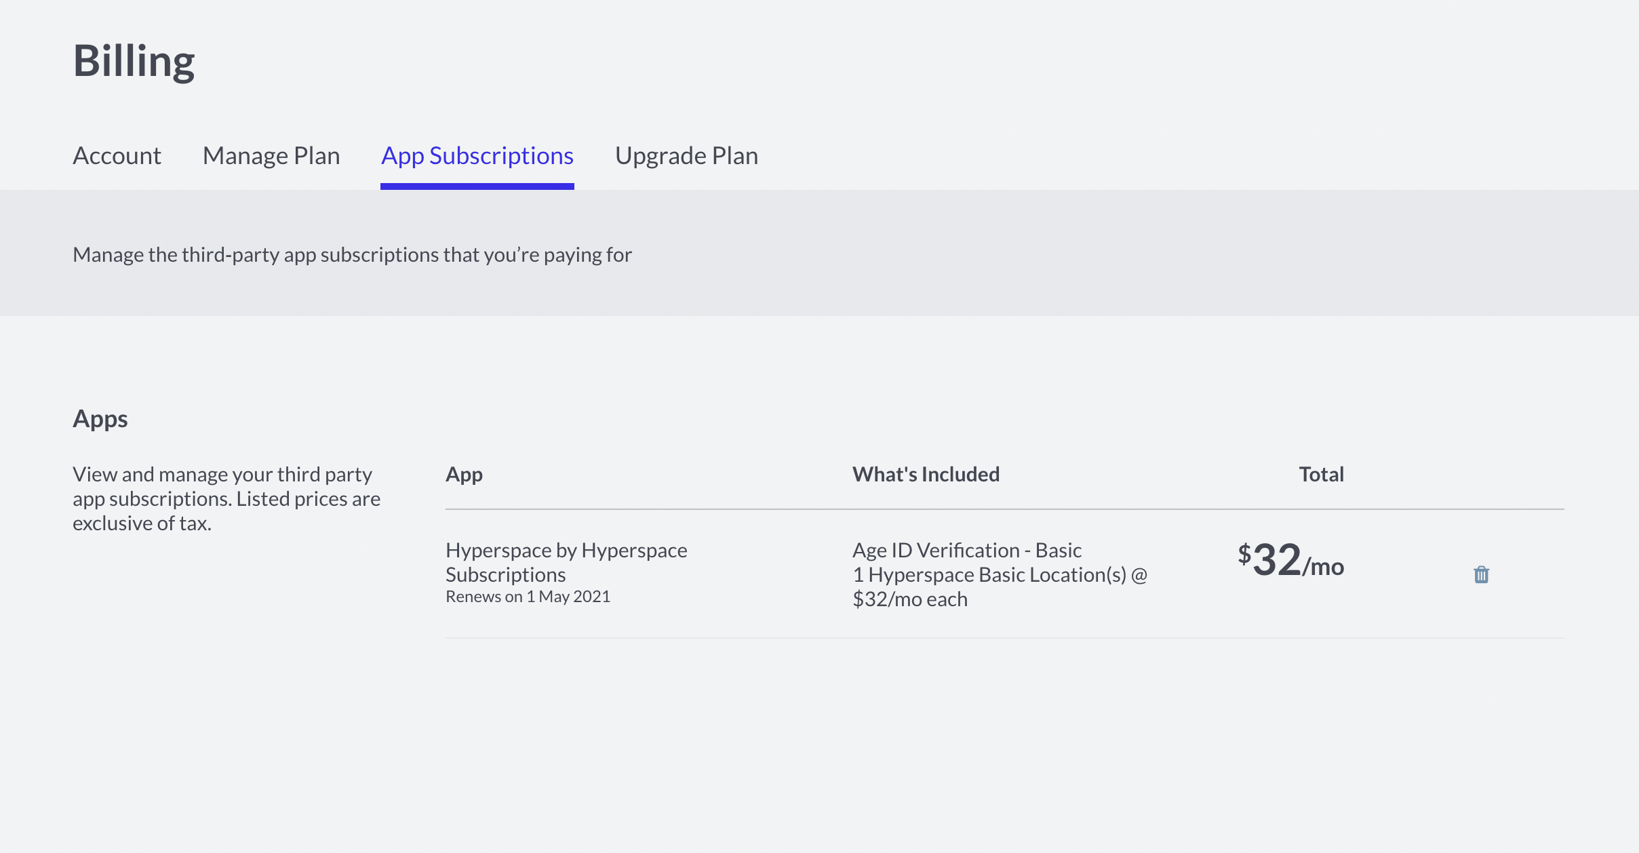Click the Apps section heading

(x=100, y=419)
